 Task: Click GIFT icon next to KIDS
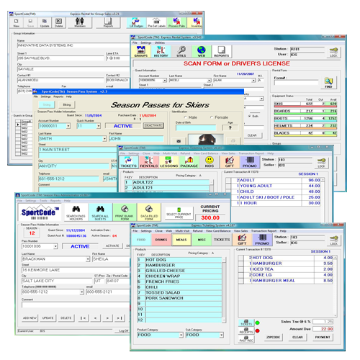tap(230, 162)
